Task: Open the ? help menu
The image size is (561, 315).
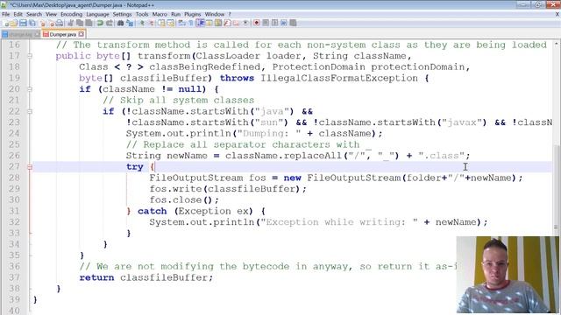Action: pos(230,14)
